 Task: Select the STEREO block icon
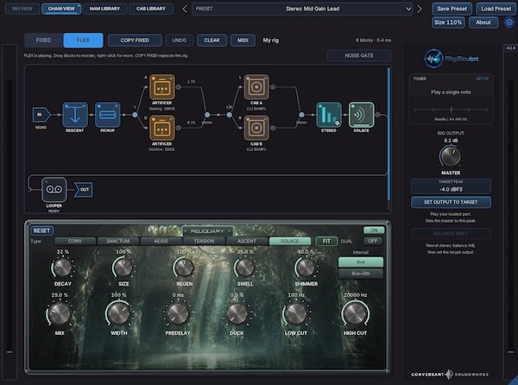(329, 115)
